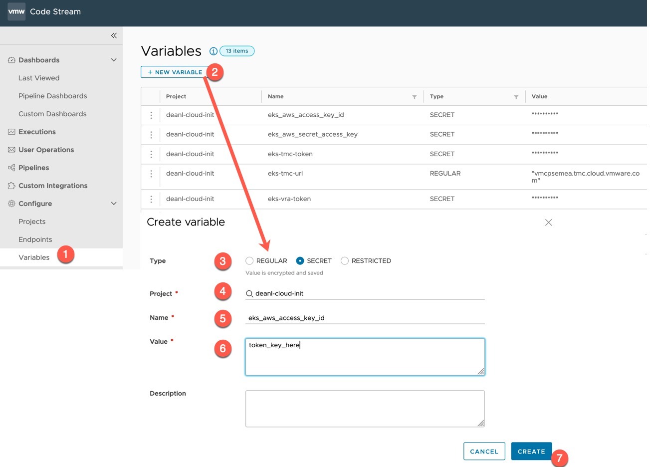This screenshot has height=467, width=650.
Task: Click the CREATE button
Action: coord(531,452)
